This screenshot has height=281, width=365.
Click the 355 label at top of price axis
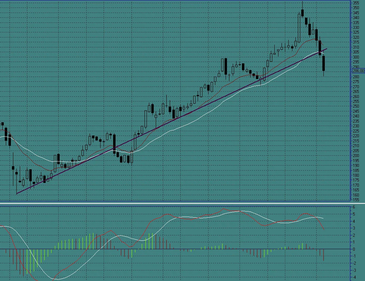click(x=356, y=3)
